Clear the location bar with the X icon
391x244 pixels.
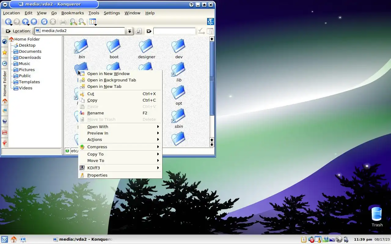tap(8, 31)
